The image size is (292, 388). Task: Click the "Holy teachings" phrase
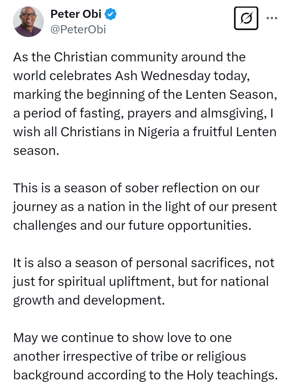(x=230, y=375)
